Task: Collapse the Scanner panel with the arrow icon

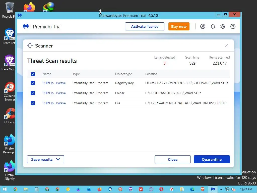Action: point(226,45)
